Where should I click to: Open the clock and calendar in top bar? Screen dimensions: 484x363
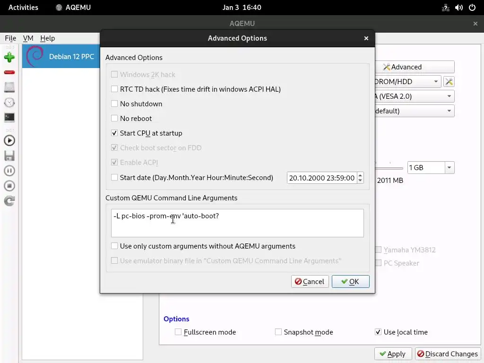tap(242, 8)
